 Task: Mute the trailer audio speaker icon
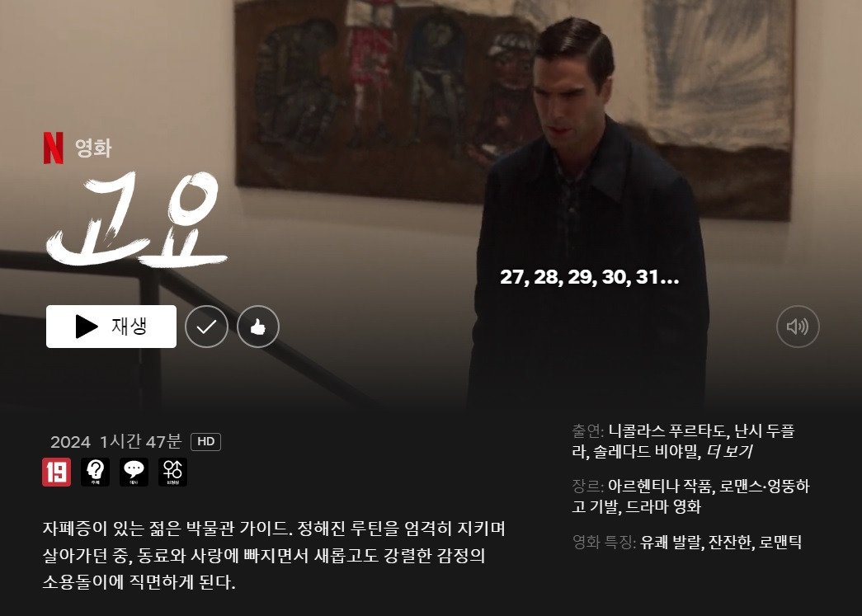[x=798, y=327]
